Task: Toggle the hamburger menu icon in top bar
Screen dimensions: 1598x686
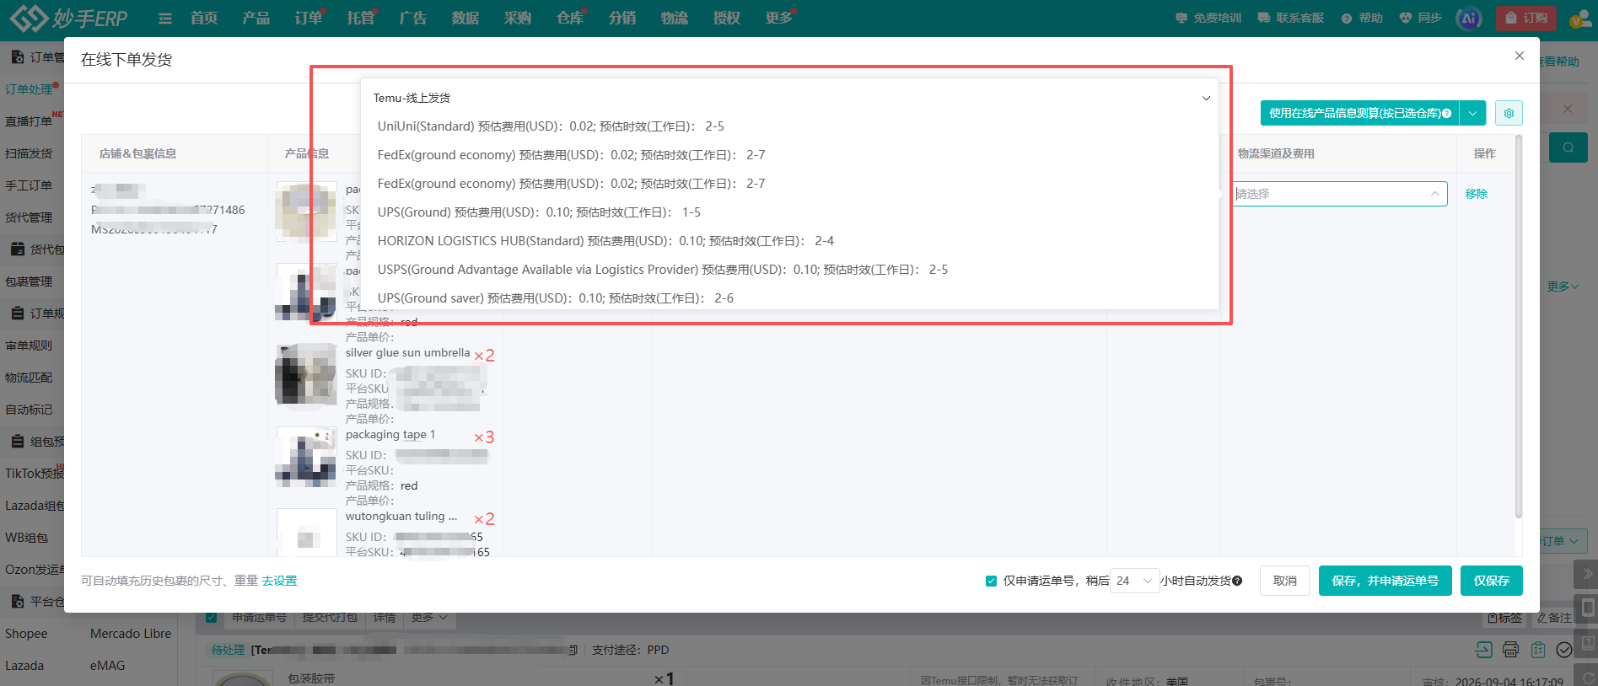Action: click(165, 18)
